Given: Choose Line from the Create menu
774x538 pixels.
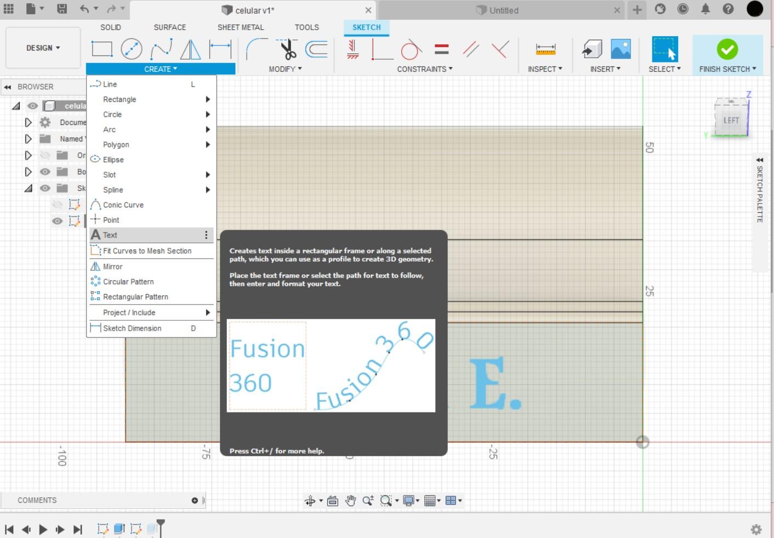Looking at the screenshot, I should [x=151, y=84].
